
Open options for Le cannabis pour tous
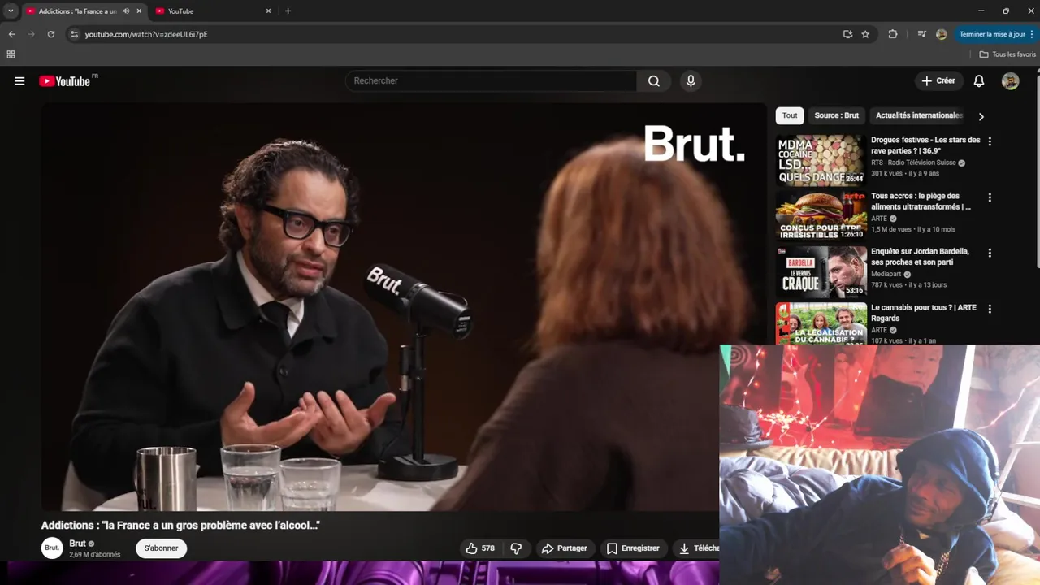click(x=990, y=309)
